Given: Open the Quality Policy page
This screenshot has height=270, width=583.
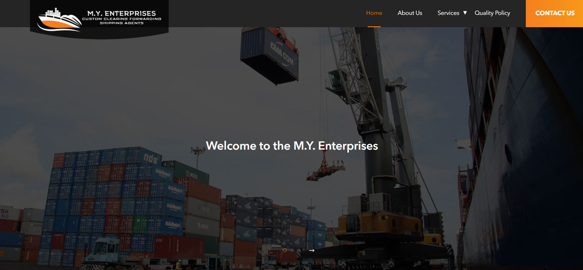Looking at the screenshot, I should click(492, 13).
